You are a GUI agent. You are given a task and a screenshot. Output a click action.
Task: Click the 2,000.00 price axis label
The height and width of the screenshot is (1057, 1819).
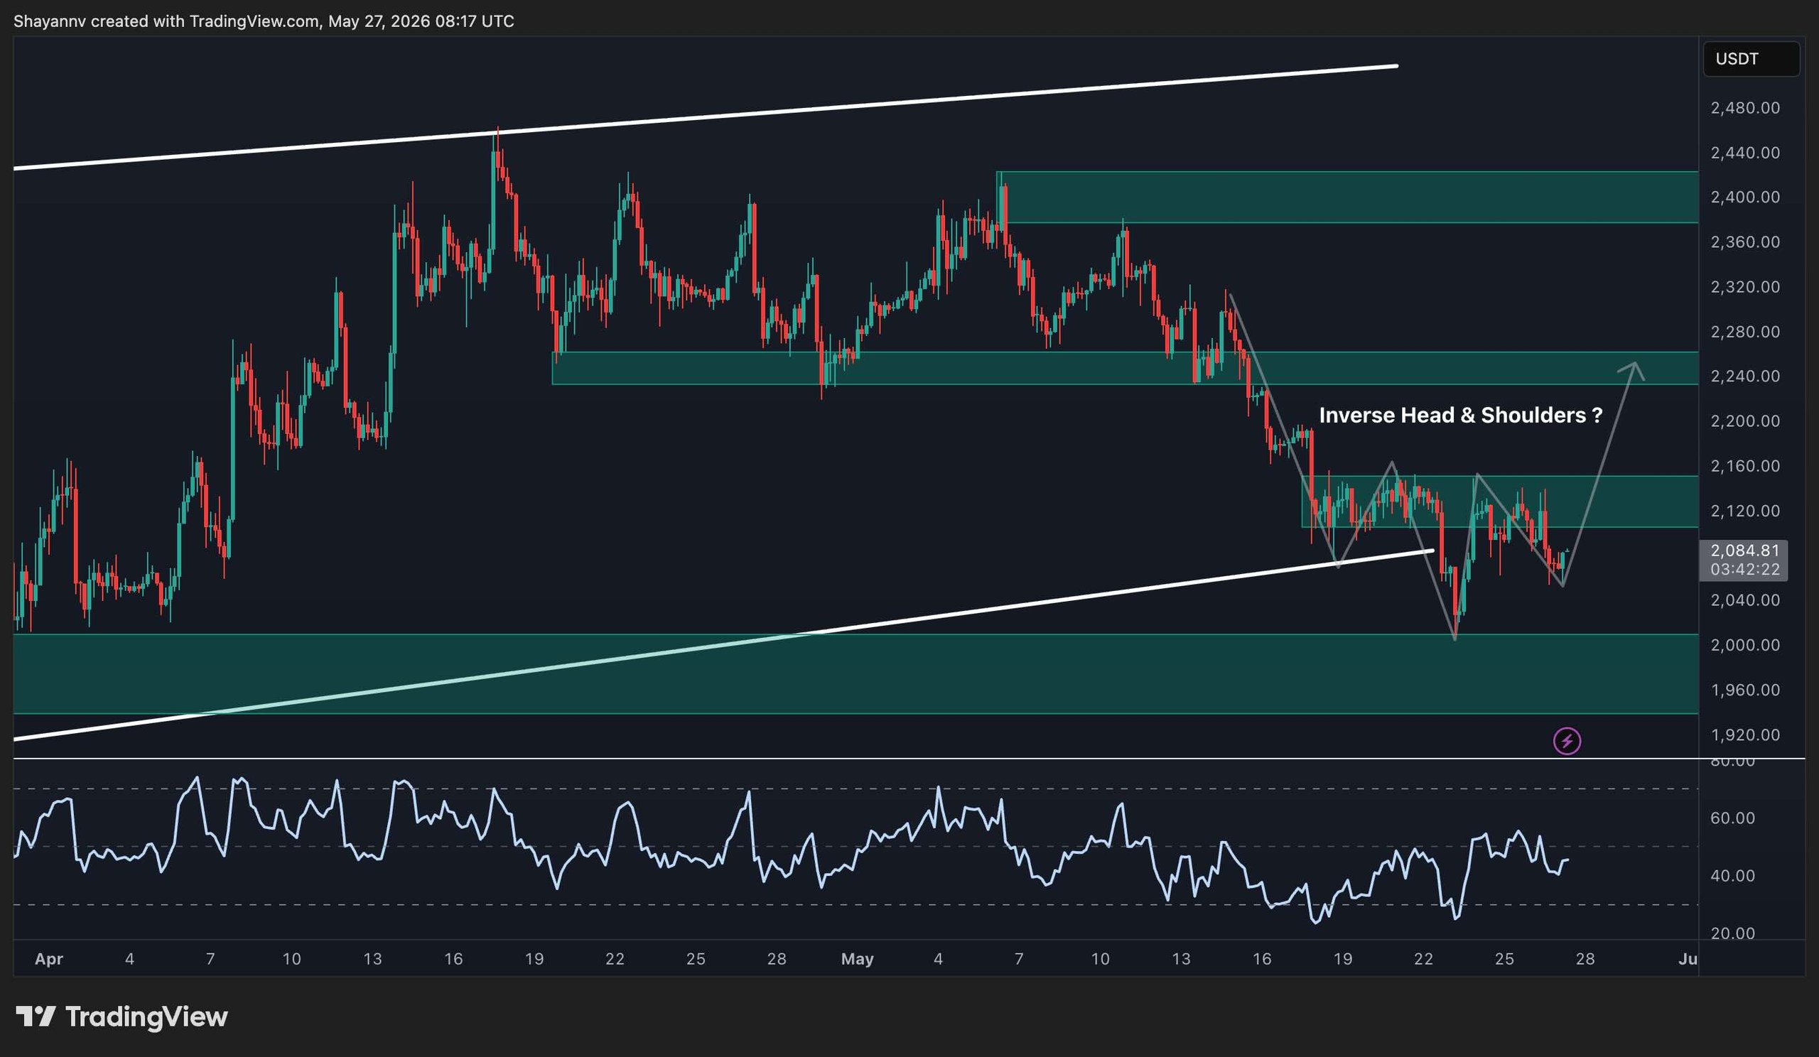1745,645
